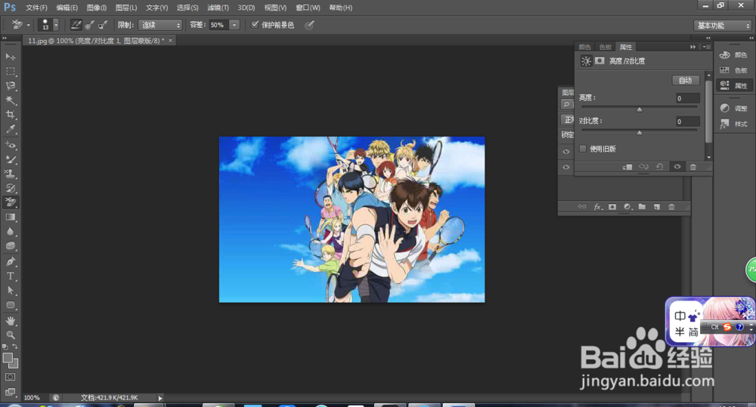Screen dimensions: 756x407
Task: Open the 文件(F) menu
Action: 36,8
